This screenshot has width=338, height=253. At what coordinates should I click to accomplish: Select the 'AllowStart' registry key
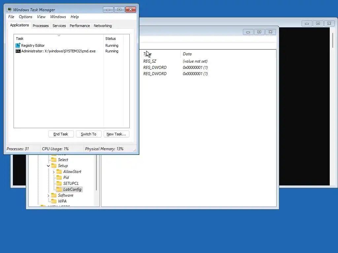(x=72, y=171)
